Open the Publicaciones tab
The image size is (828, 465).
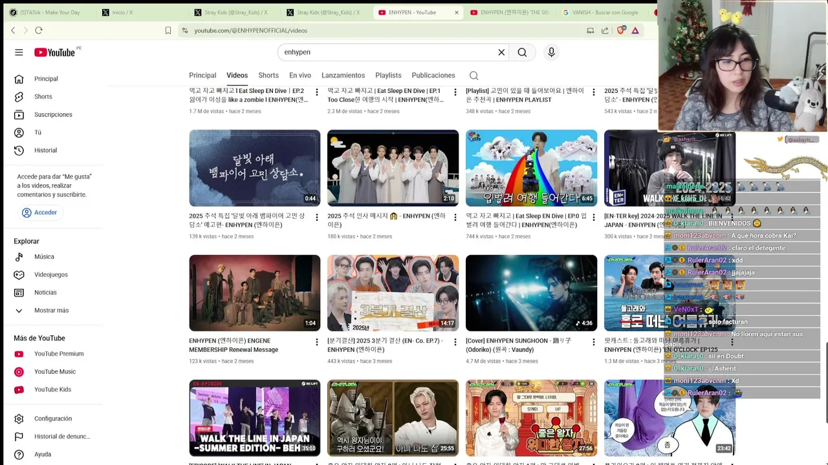click(433, 76)
